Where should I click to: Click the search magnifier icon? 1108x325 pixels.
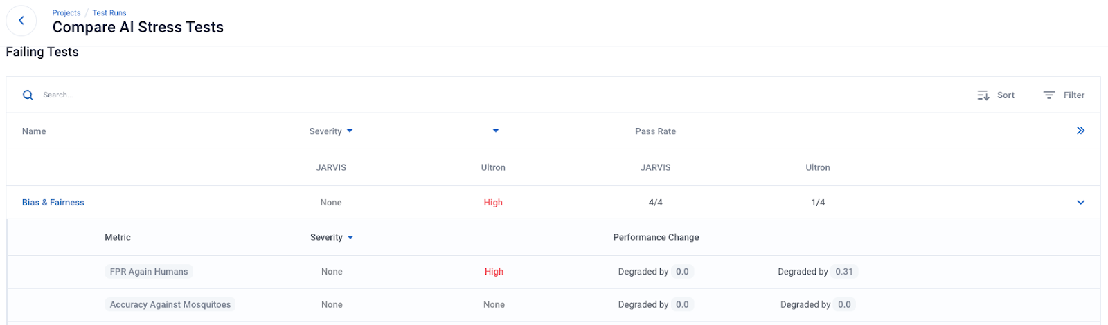pyautogui.click(x=28, y=95)
